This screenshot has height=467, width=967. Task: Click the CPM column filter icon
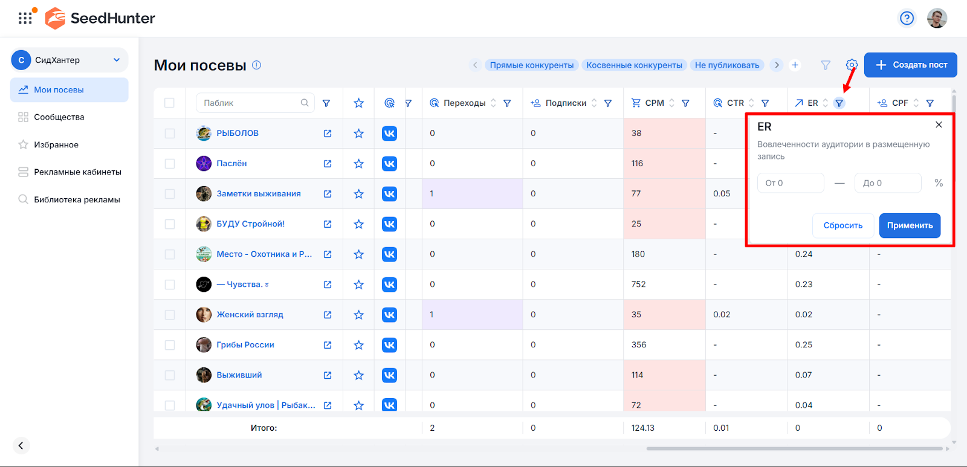pyautogui.click(x=685, y=103)
